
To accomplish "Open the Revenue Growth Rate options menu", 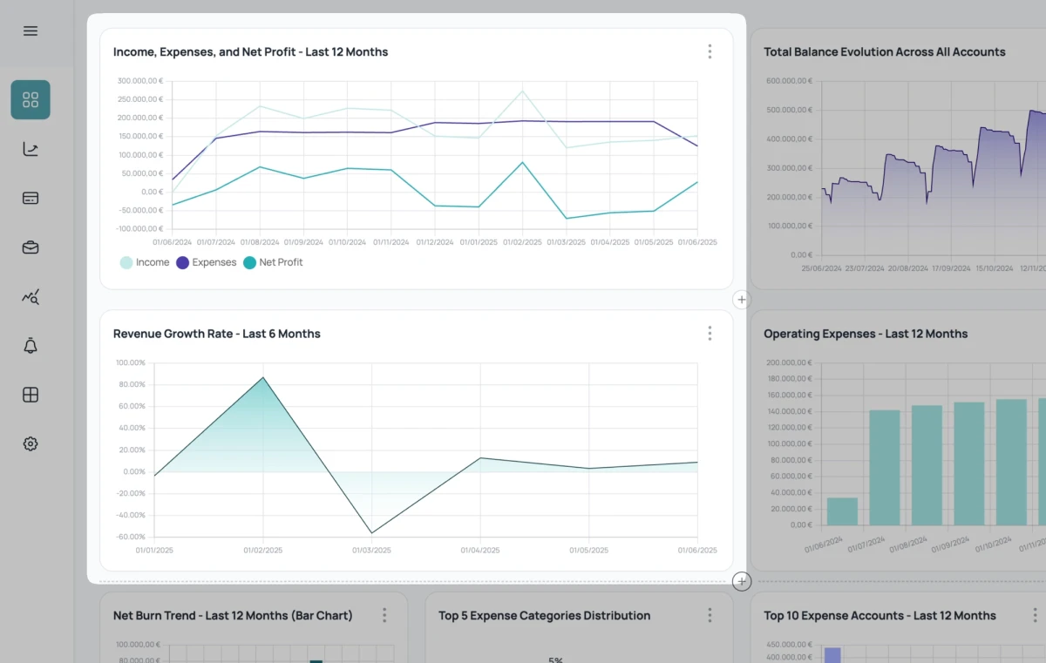I will [710, 333].
